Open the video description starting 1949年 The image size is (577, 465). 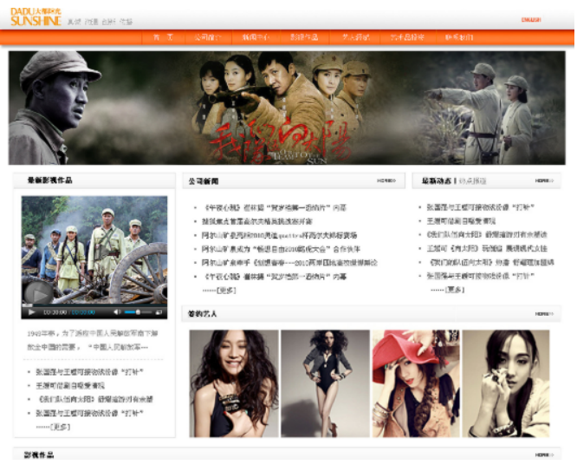92,340
